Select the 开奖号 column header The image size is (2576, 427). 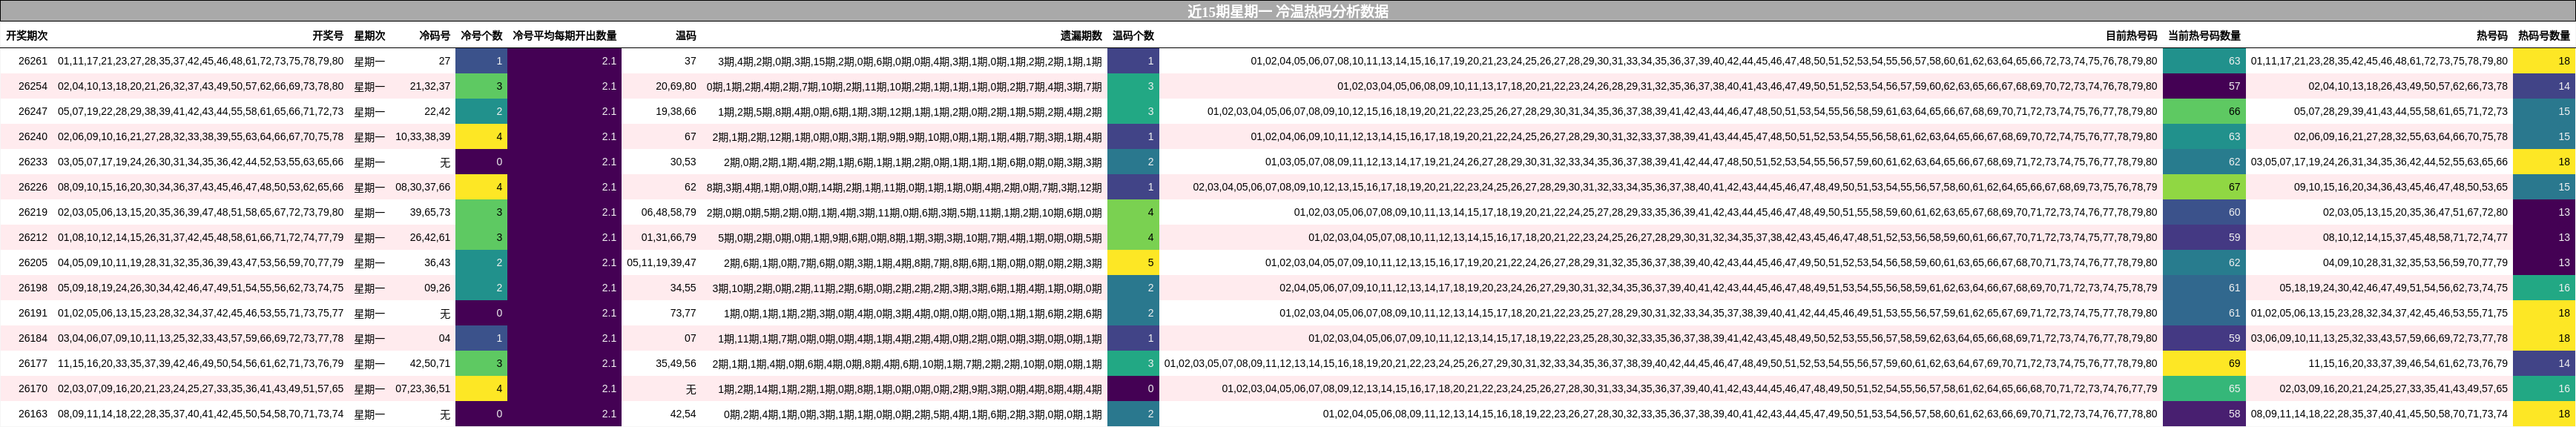[327, 35]
